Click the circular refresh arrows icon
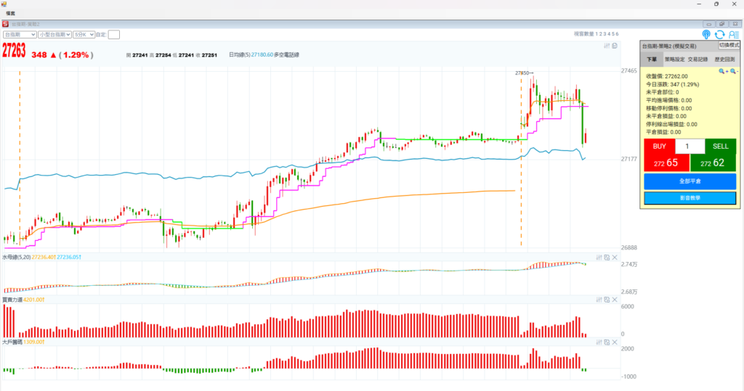744x391 pixels. (x=719, y=34)
